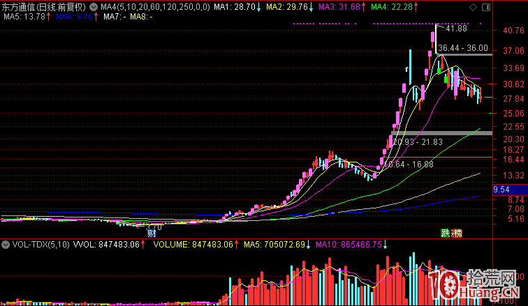Click the 27.84 price axis label
528x306 pixels.
pos(513,99)
